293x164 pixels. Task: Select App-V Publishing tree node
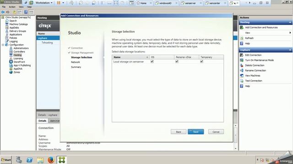22,65
